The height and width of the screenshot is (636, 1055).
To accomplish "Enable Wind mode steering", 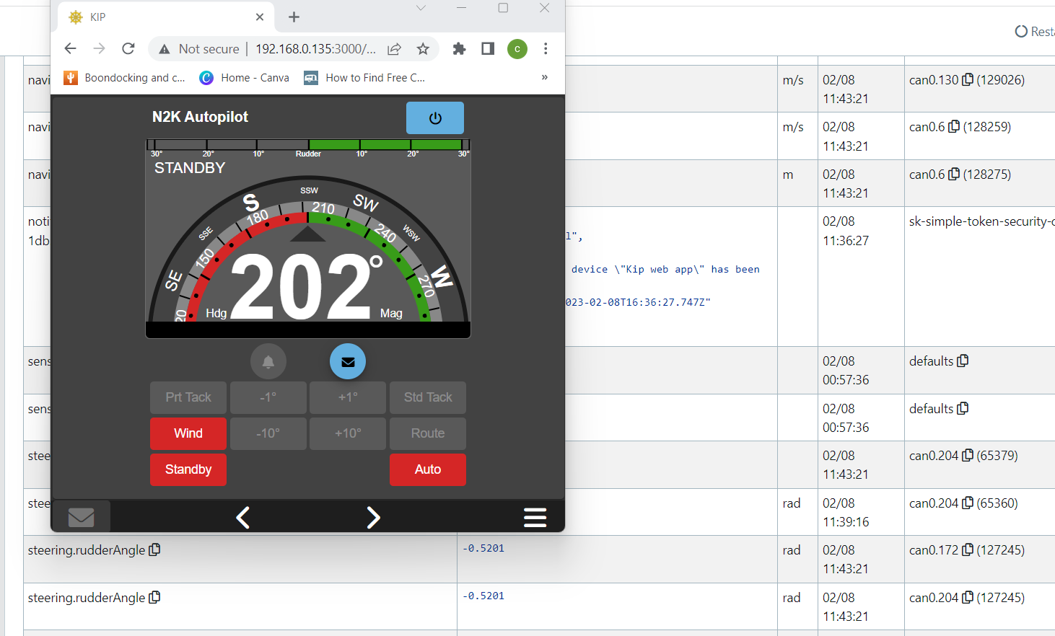I will (x=188, y=433).
